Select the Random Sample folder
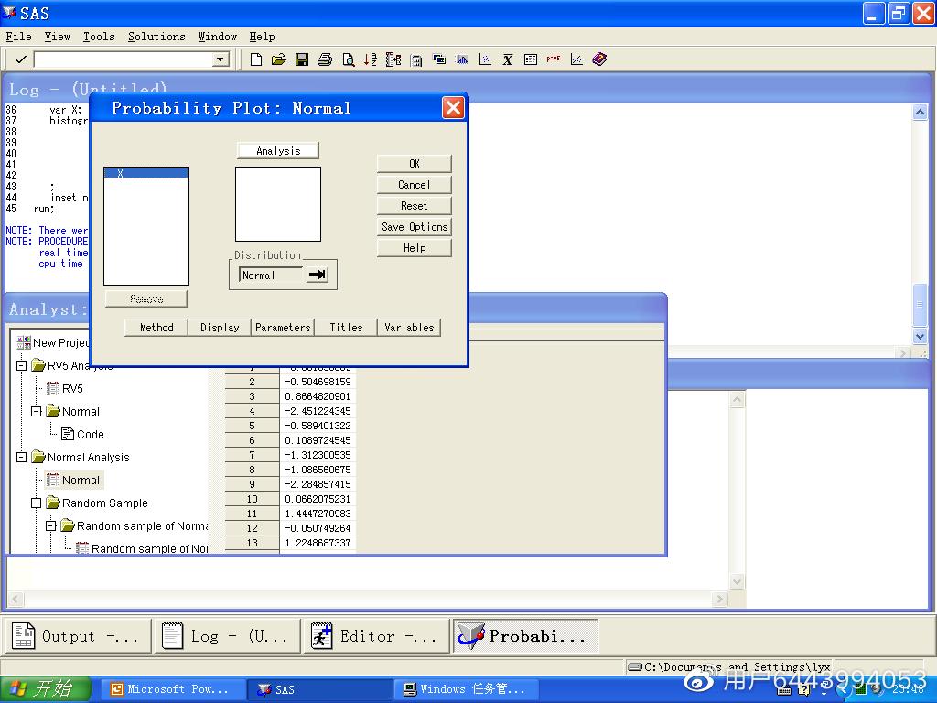The height and width of the screenshot is (703, 937). 97,503
